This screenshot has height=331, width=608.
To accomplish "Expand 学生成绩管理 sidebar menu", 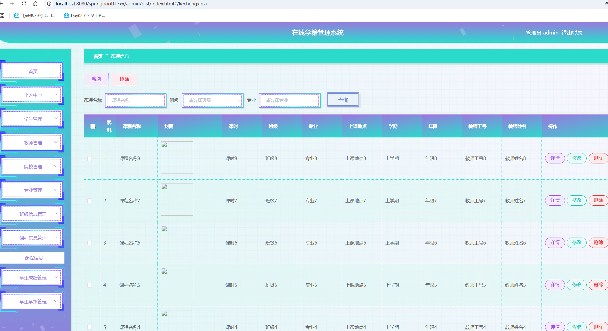I will (x=32, y=278).
